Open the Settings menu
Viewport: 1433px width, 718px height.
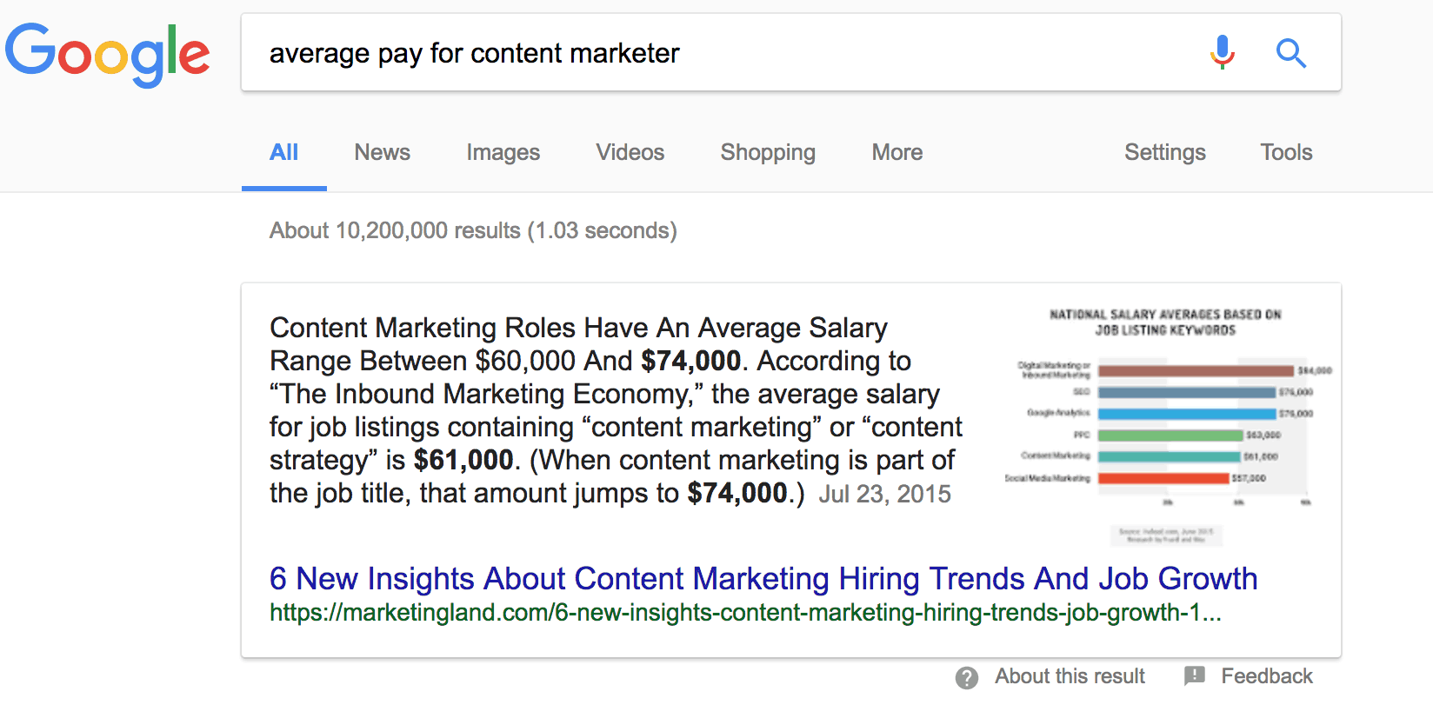point(1164,153)
